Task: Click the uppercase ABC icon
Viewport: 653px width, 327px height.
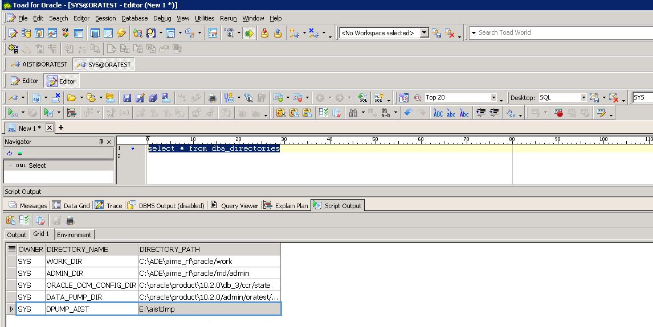Action: tap(438, 113)
